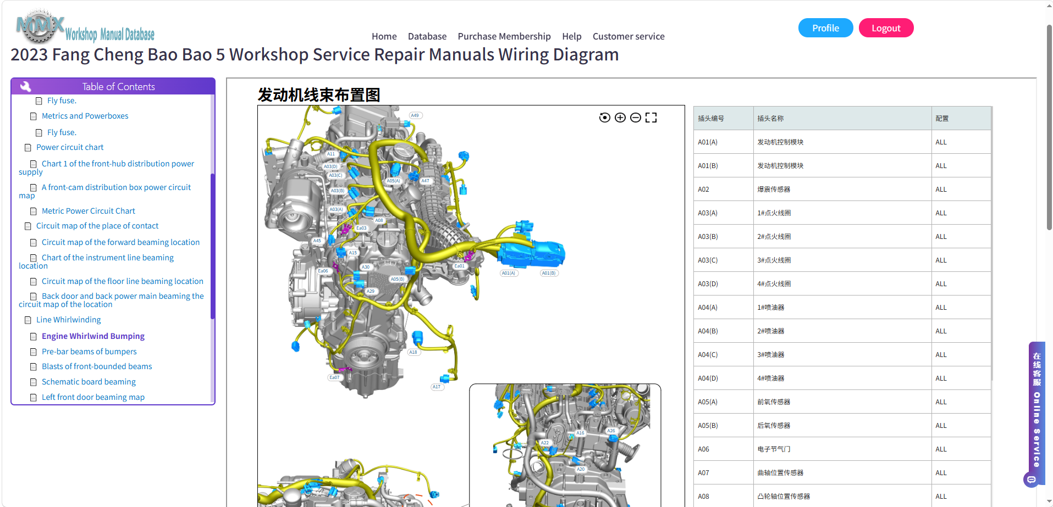Image resolution: width=1053 pixels, height=507 pixels.
Task: Click the wrench icon in Table of Contents header
Action: pos(25,86)
